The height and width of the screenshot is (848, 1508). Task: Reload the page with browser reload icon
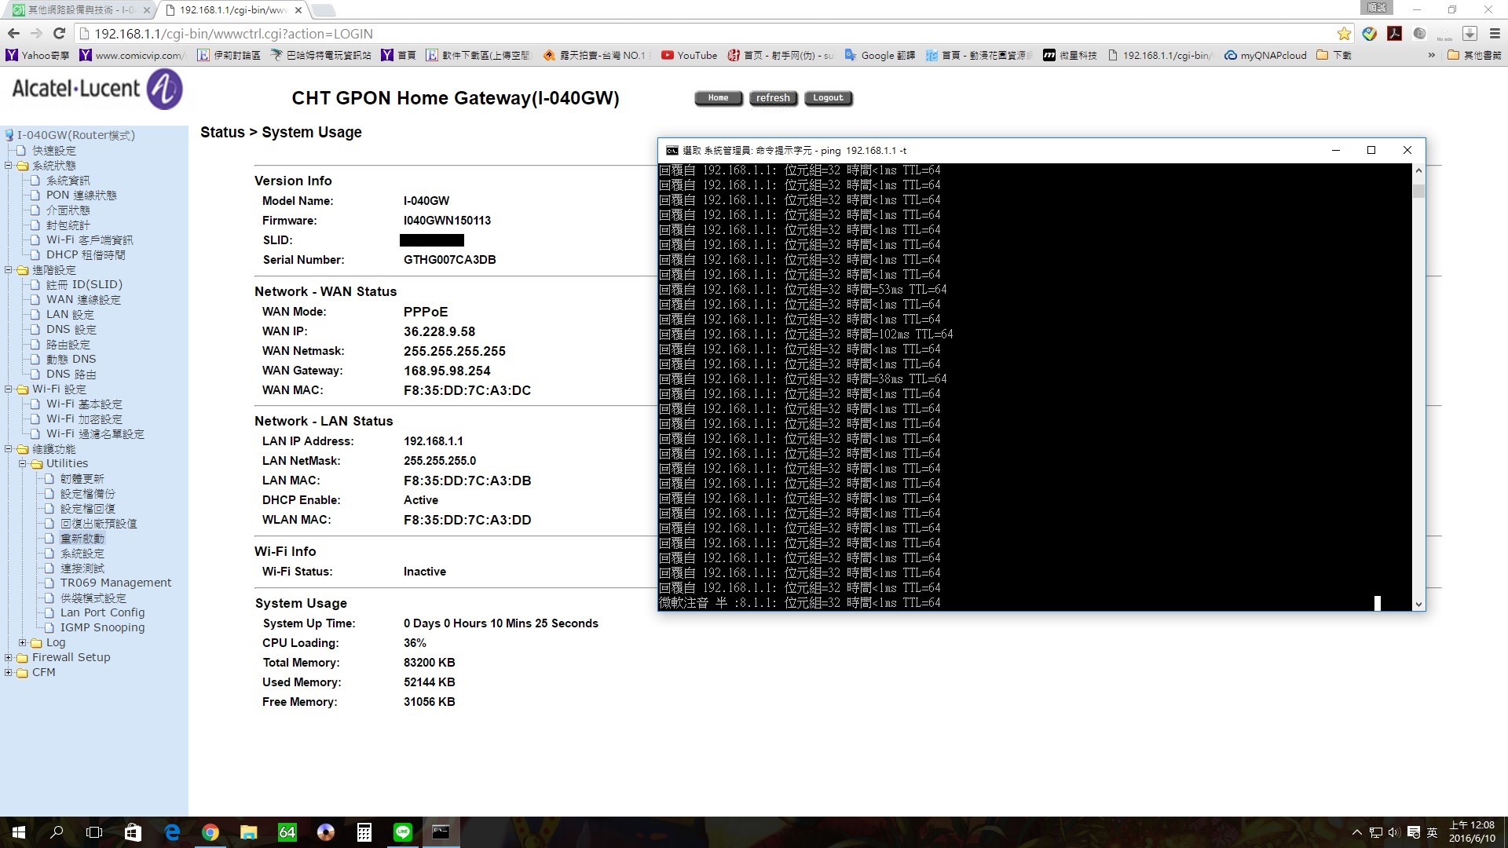59,33
